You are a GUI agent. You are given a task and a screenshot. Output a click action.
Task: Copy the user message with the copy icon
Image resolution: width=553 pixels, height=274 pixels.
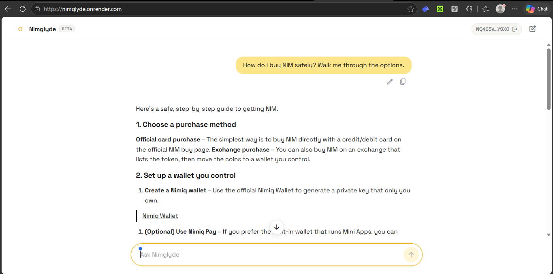pyautogui.click(x=403, y=82)
